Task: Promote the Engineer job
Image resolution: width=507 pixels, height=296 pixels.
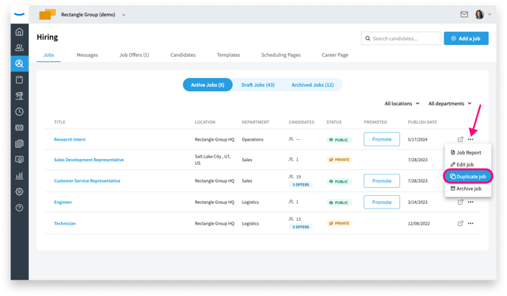Action: [382, 202]
